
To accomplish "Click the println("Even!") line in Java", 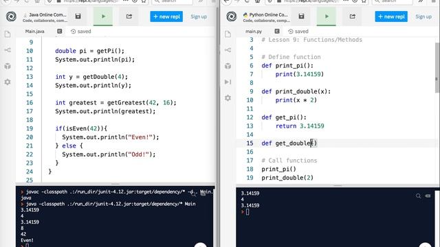I will tap(111, 137).
